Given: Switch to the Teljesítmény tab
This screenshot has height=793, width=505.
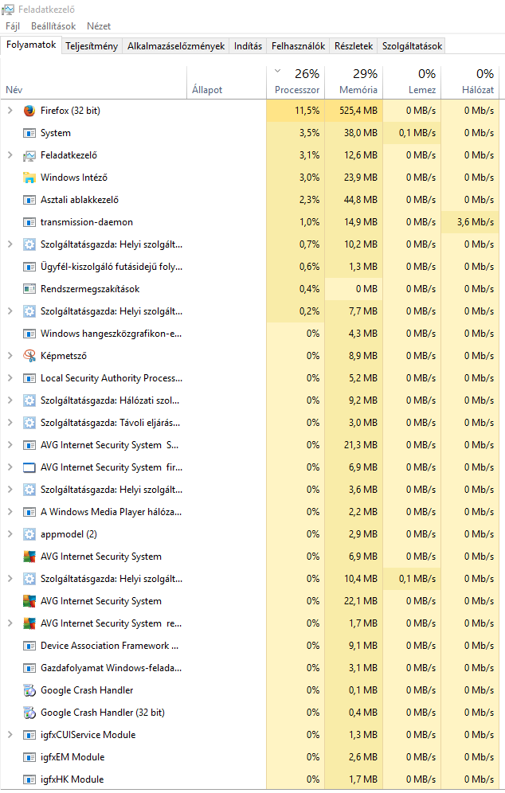Looking at the screenshot, I should coord(92,46).
